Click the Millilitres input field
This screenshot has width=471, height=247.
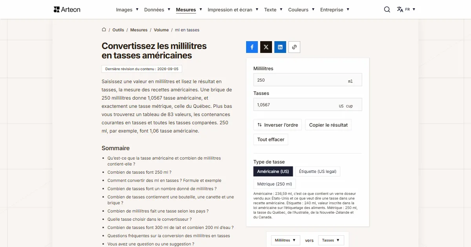308,80
